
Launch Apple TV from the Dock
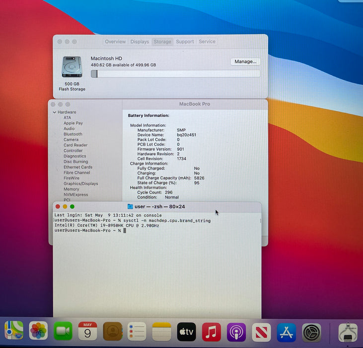tap(186, 332)
